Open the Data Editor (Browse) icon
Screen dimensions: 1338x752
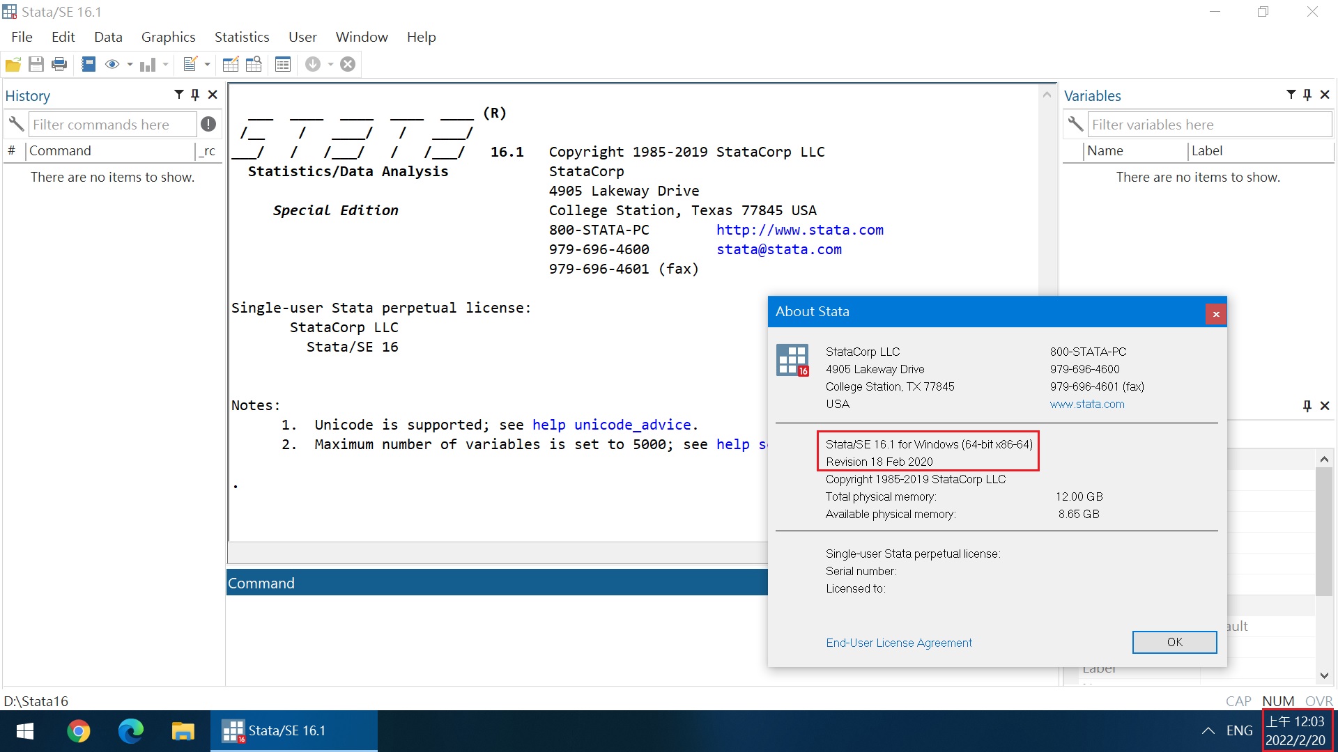[254, 65]
